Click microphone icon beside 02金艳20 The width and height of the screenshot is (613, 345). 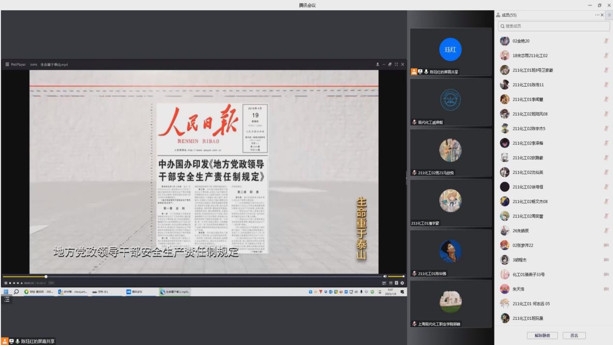[606, 41]
